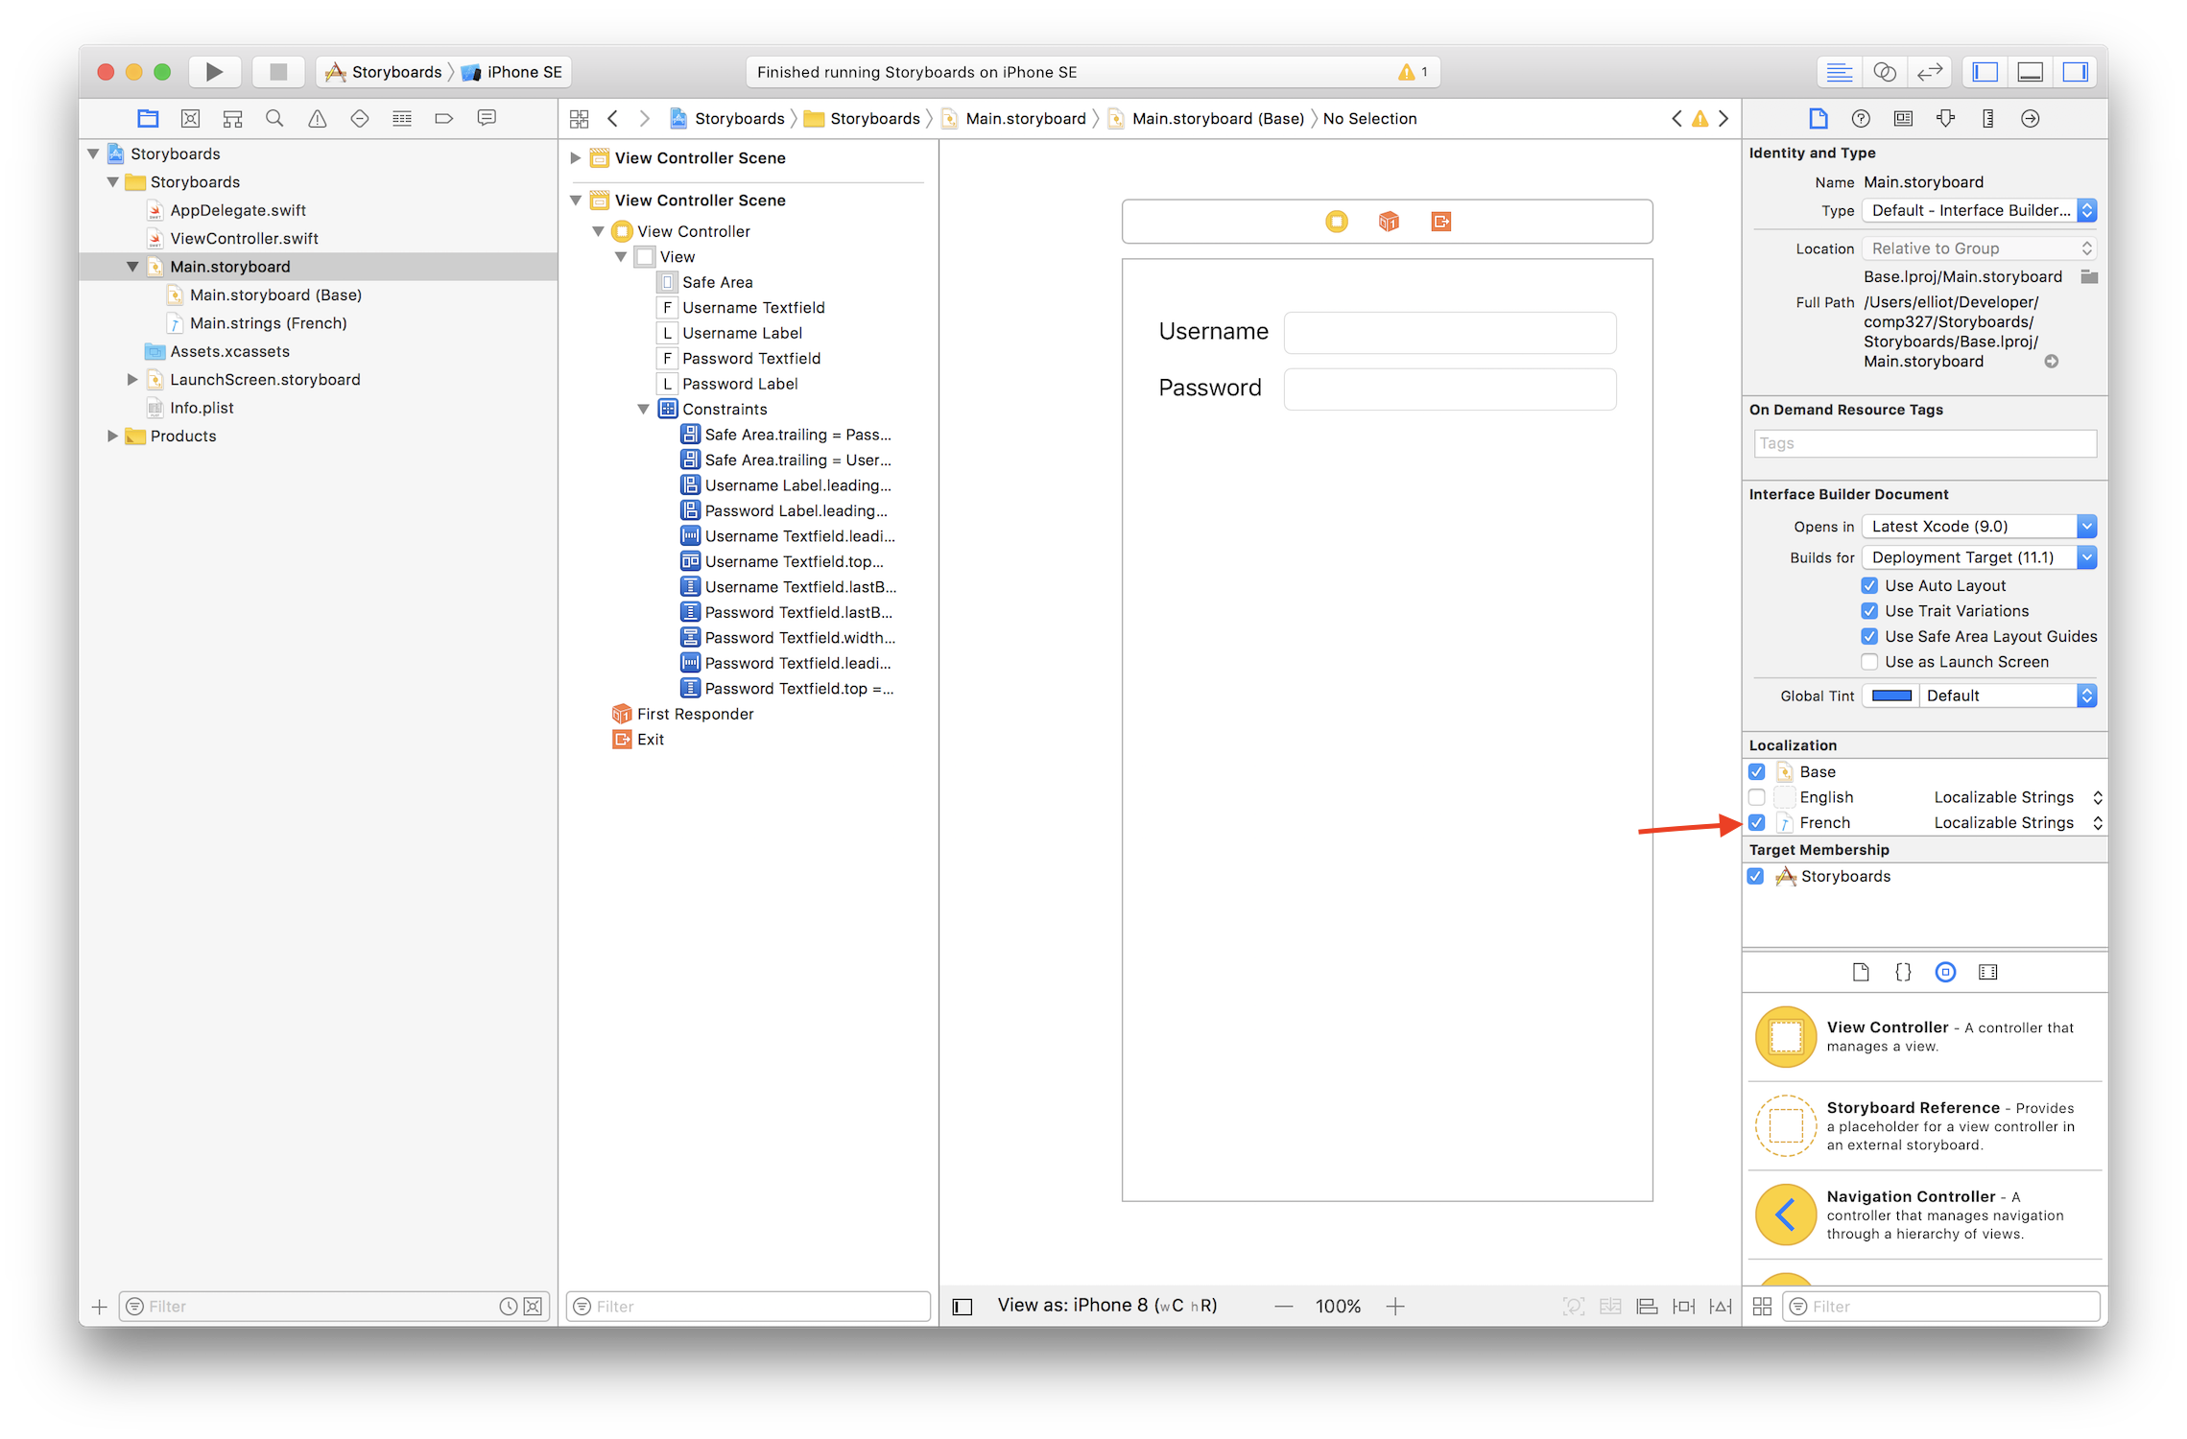Expand the Products folder

click(112, 436)
